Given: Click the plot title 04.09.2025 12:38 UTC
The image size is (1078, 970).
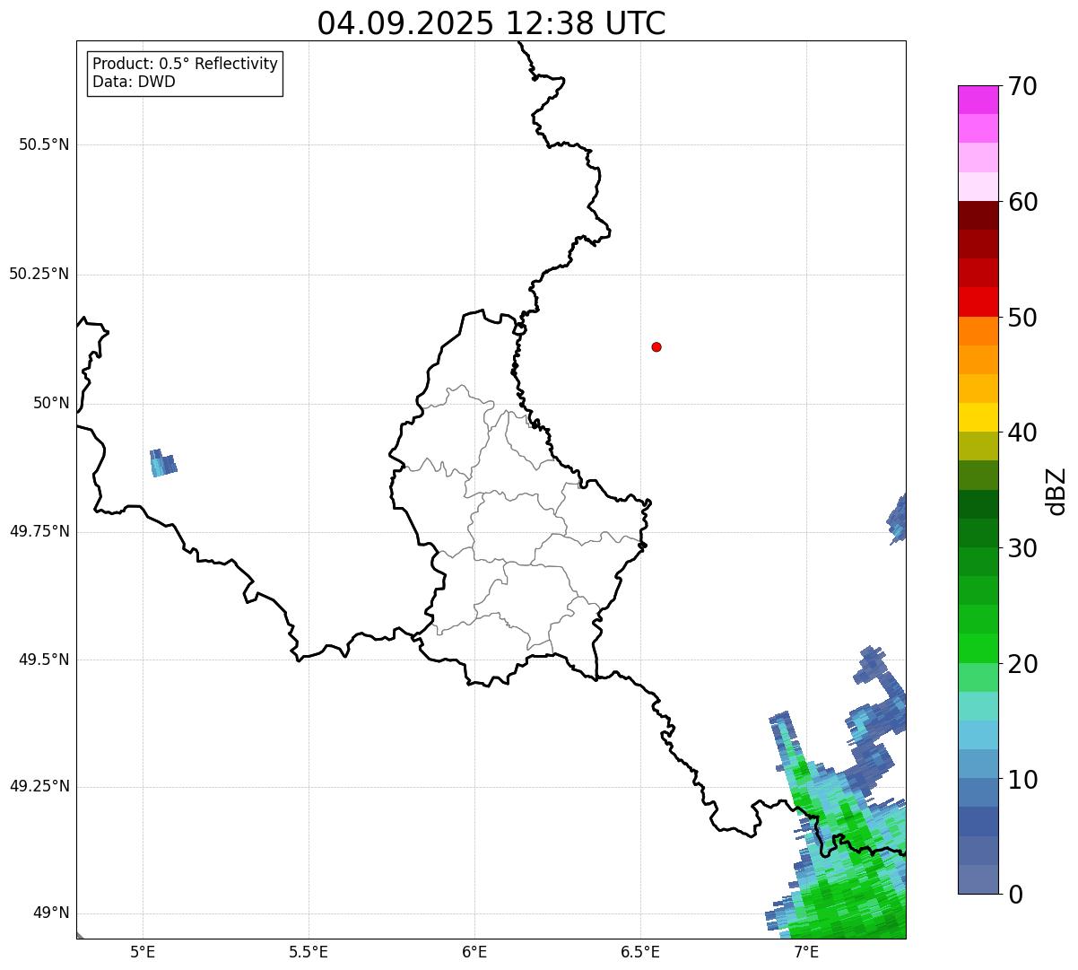Looking at the screenshot, I should [491, 23].
